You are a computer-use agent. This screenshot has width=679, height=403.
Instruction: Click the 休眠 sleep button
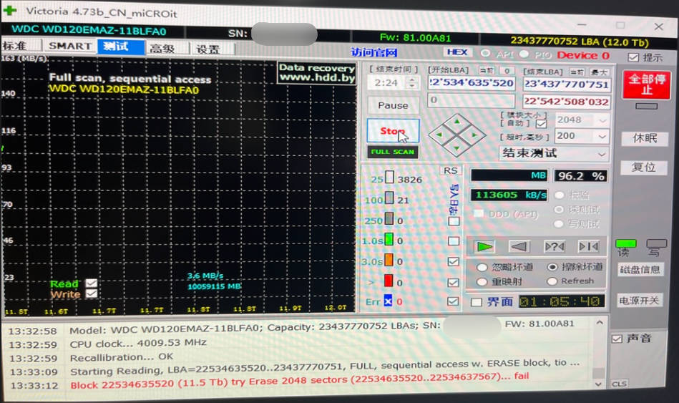tap(645, 138)
